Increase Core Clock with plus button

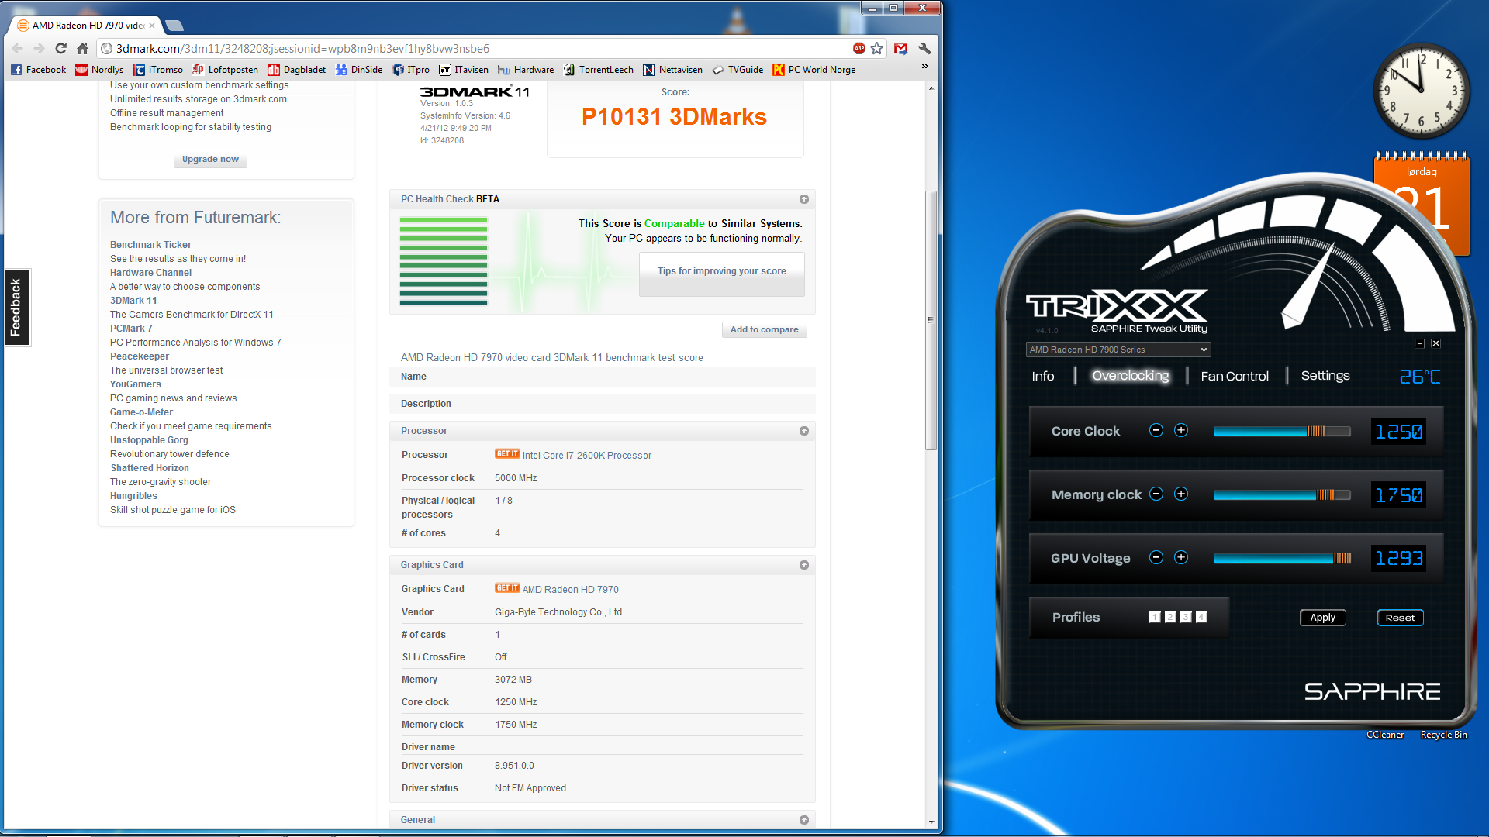coord(1180,430)
